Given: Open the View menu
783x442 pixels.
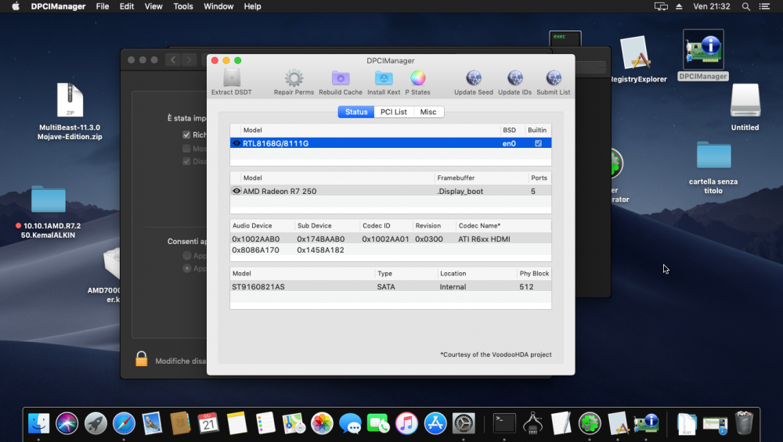Looking at the screenshot, I should (x=153, y=6).
